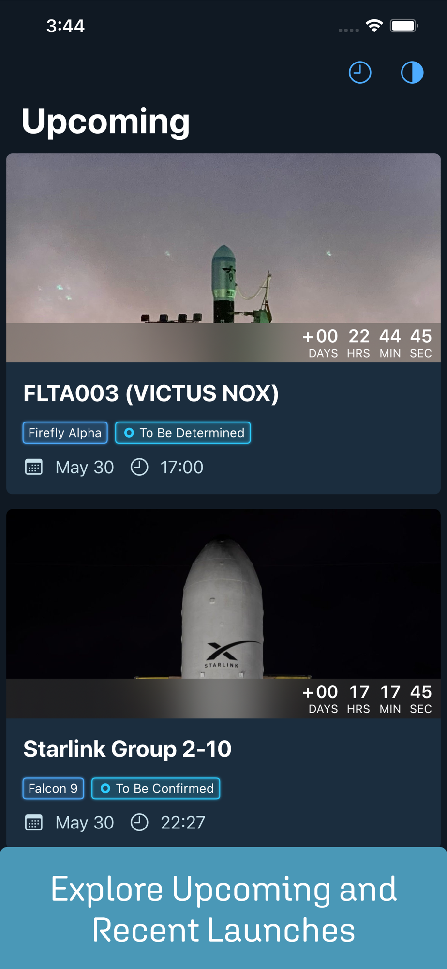Open FLTA003 (VICTUS NOX) launch title
447x969 pixels.
pyautogui.click(x=151, y=393)
